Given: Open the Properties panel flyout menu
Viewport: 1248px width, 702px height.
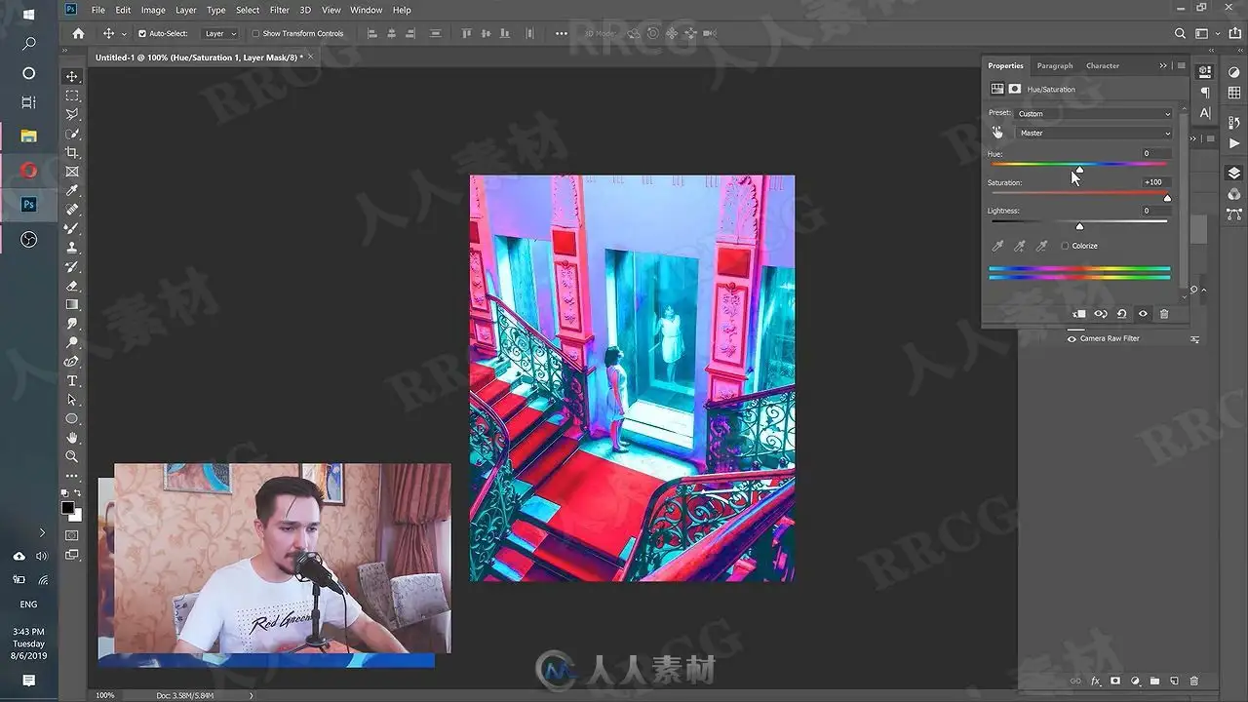Looking at the screenshot, I should coord(1181,65).
